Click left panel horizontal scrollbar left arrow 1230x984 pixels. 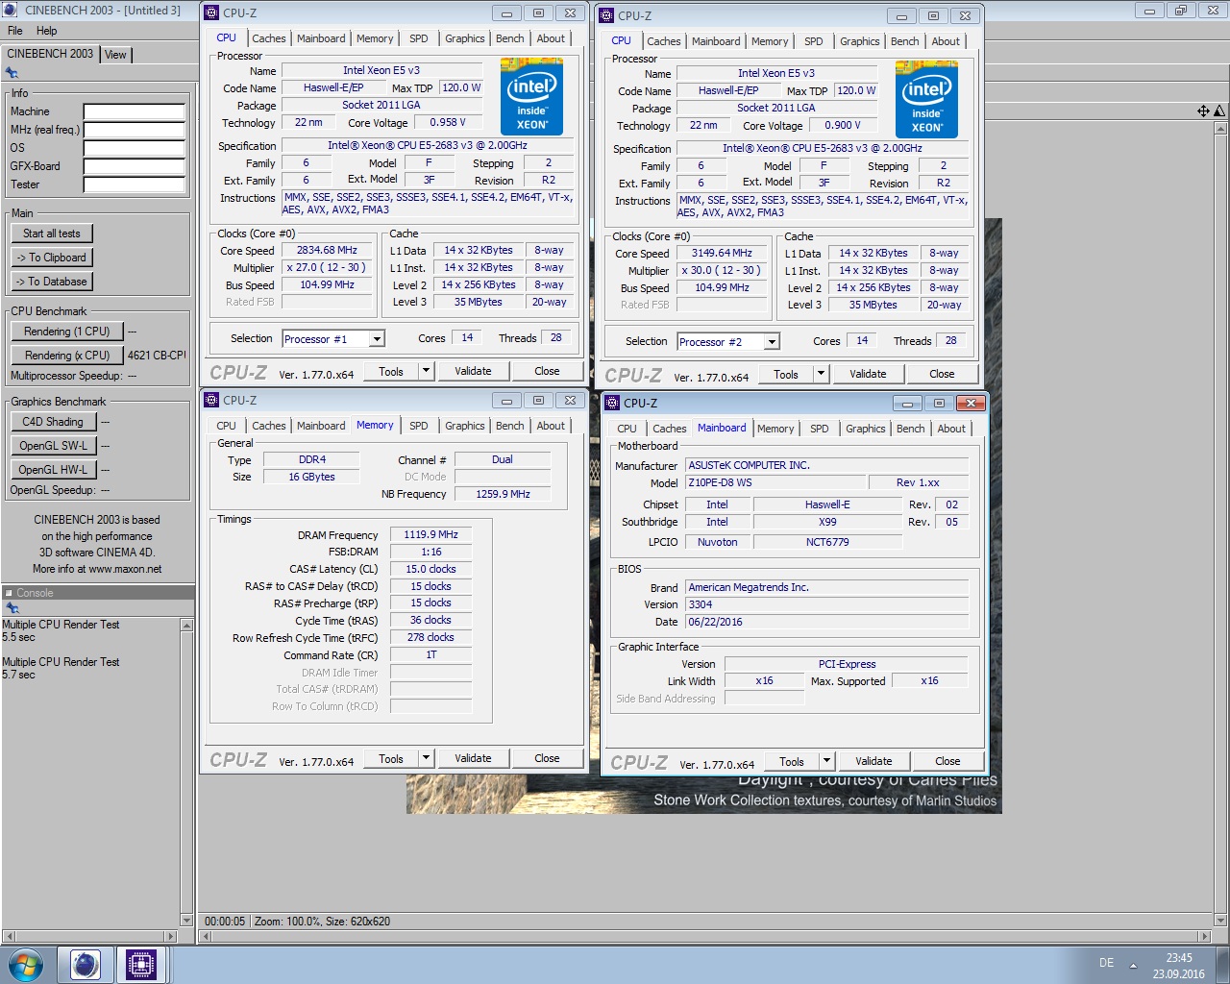tap(9, 936)
